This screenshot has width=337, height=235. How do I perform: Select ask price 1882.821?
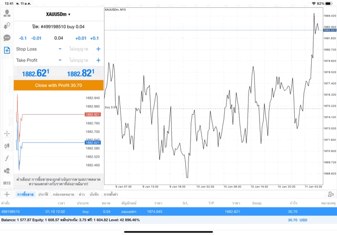click(x=81, y=73)
